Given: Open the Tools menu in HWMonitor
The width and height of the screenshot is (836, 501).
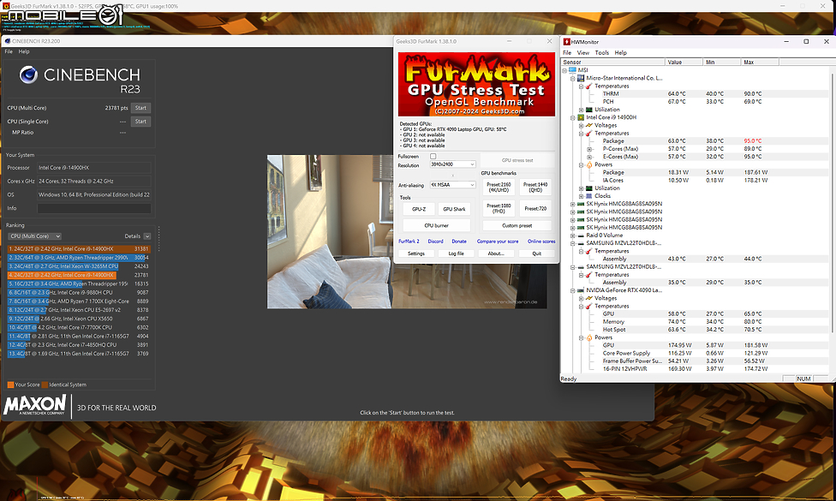Looking at the screenshot, I should [x=602, y=53].
